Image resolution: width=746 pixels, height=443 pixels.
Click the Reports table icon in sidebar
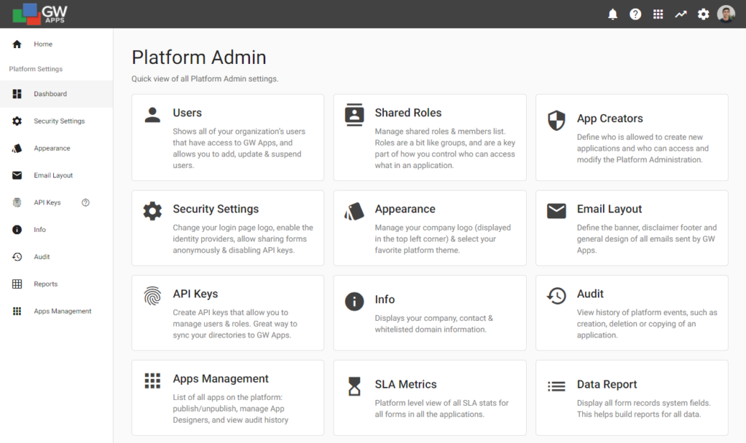click(17, 284)
